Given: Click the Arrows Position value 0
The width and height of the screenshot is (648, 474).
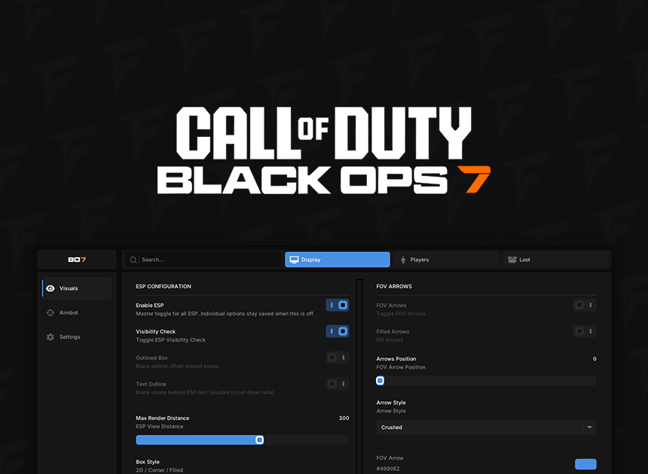Looking at the screenshot, I should [595, 359].
